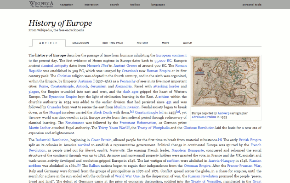Image resolution: width=290 pixels, height=183 pixels.
Task: Follow the British Empire link
Action: click(250, 140)
